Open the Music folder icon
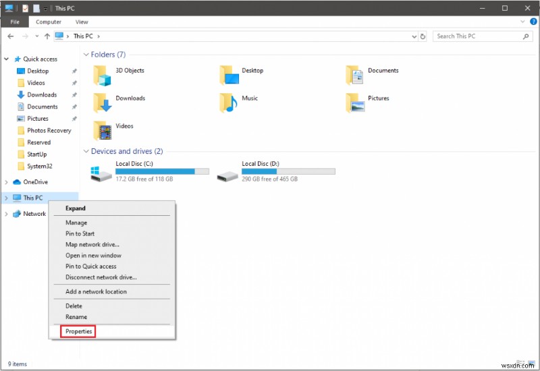The height and width of the screenshot is (371, 540). click(x=228, y=103)
